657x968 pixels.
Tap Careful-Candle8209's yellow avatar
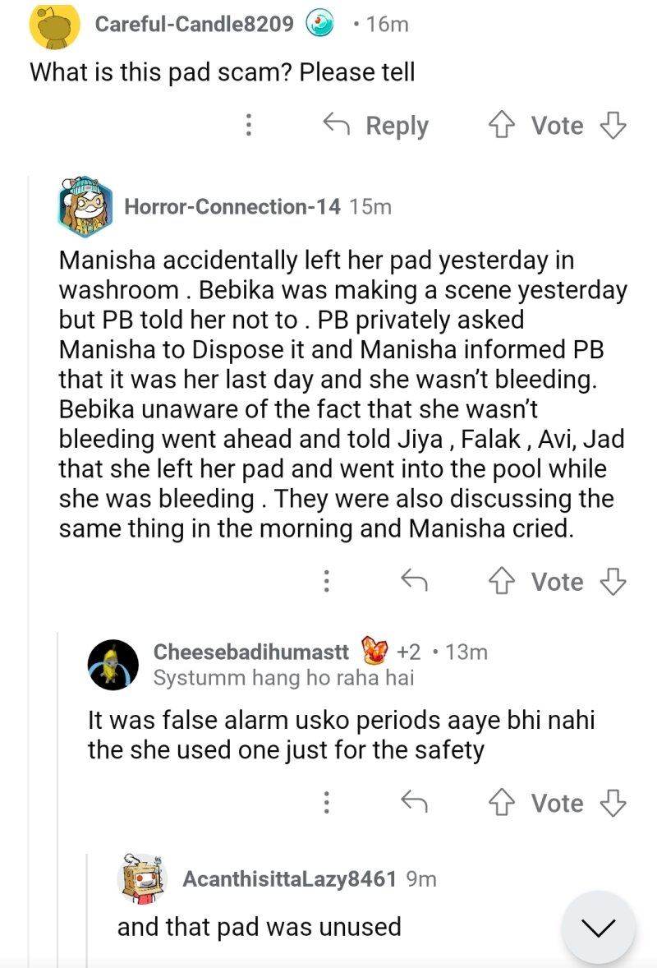click(54, 25)
